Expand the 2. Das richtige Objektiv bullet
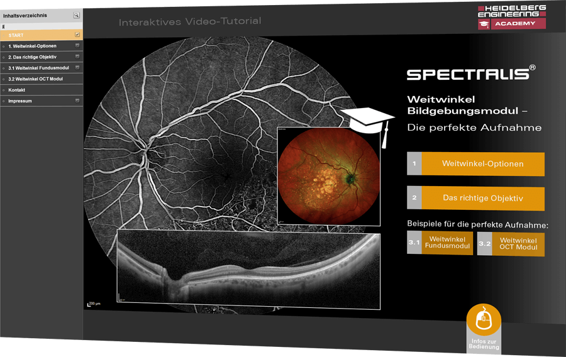This screenshot has height=357, width=566. [4, 57]
